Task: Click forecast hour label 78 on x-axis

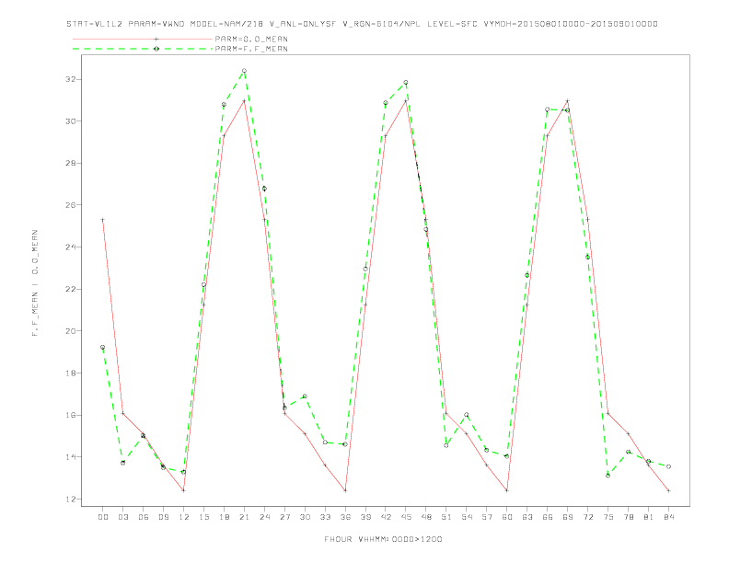Action: (628, 517)
